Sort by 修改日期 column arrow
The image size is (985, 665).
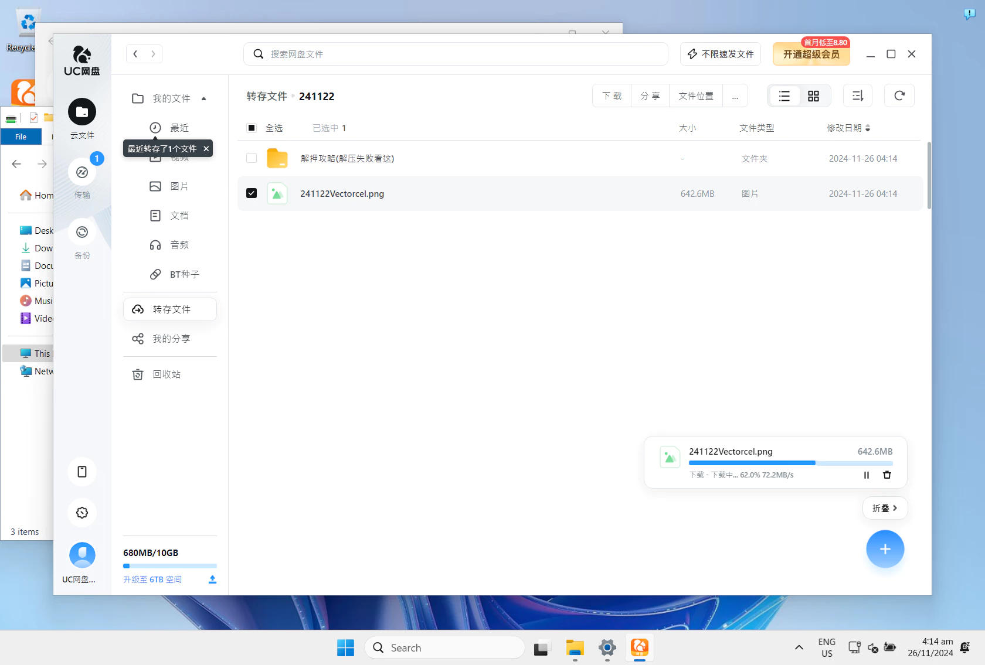868,128
